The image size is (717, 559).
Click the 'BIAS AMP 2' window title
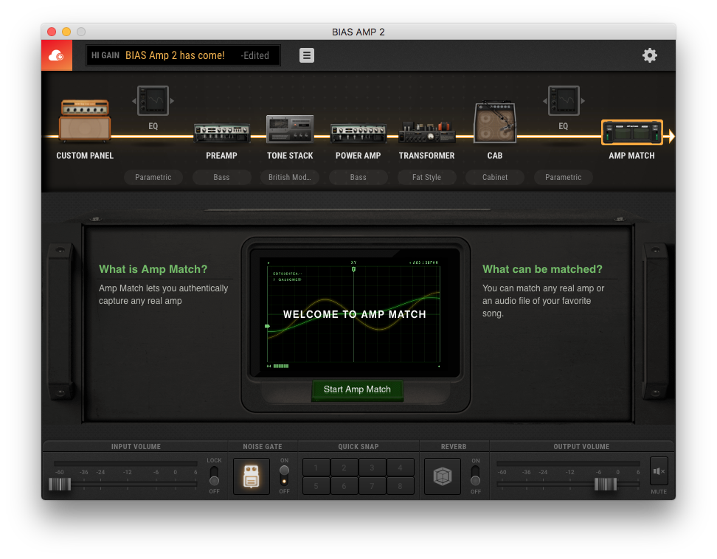pyautogui.click(x=358, y=32)
